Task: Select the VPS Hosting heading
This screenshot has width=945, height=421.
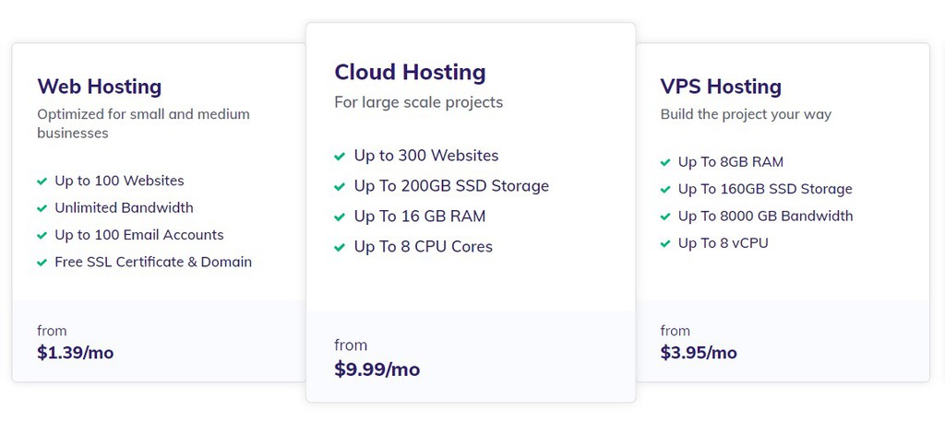Action: click(721, 87)
